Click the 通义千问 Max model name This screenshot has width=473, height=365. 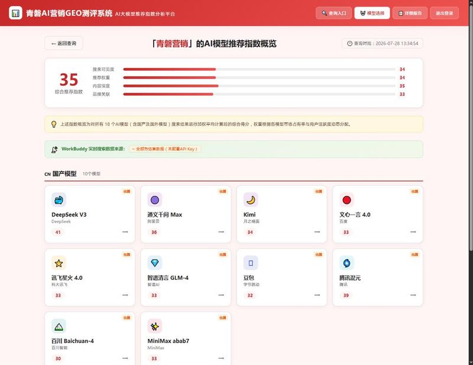[165, 215]
